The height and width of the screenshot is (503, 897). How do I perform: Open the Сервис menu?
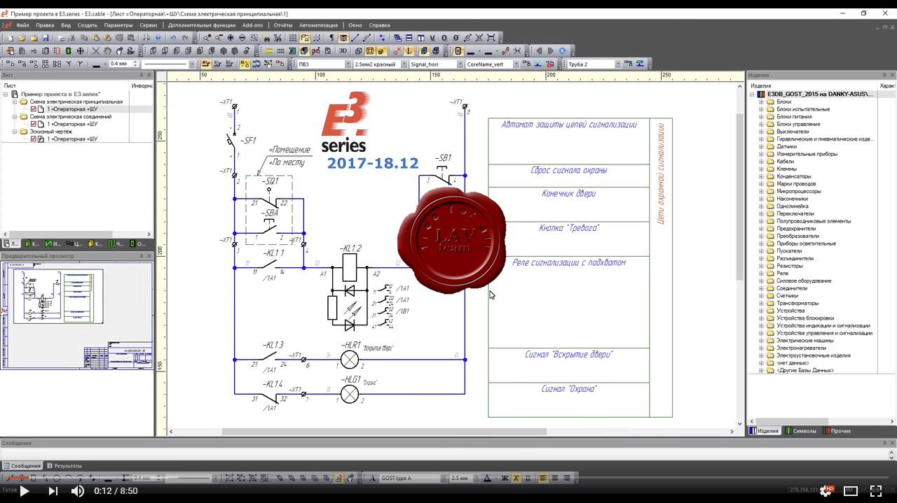(x=148, y=25)
